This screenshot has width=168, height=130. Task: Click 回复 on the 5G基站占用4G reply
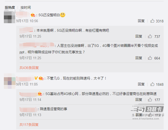139,100
